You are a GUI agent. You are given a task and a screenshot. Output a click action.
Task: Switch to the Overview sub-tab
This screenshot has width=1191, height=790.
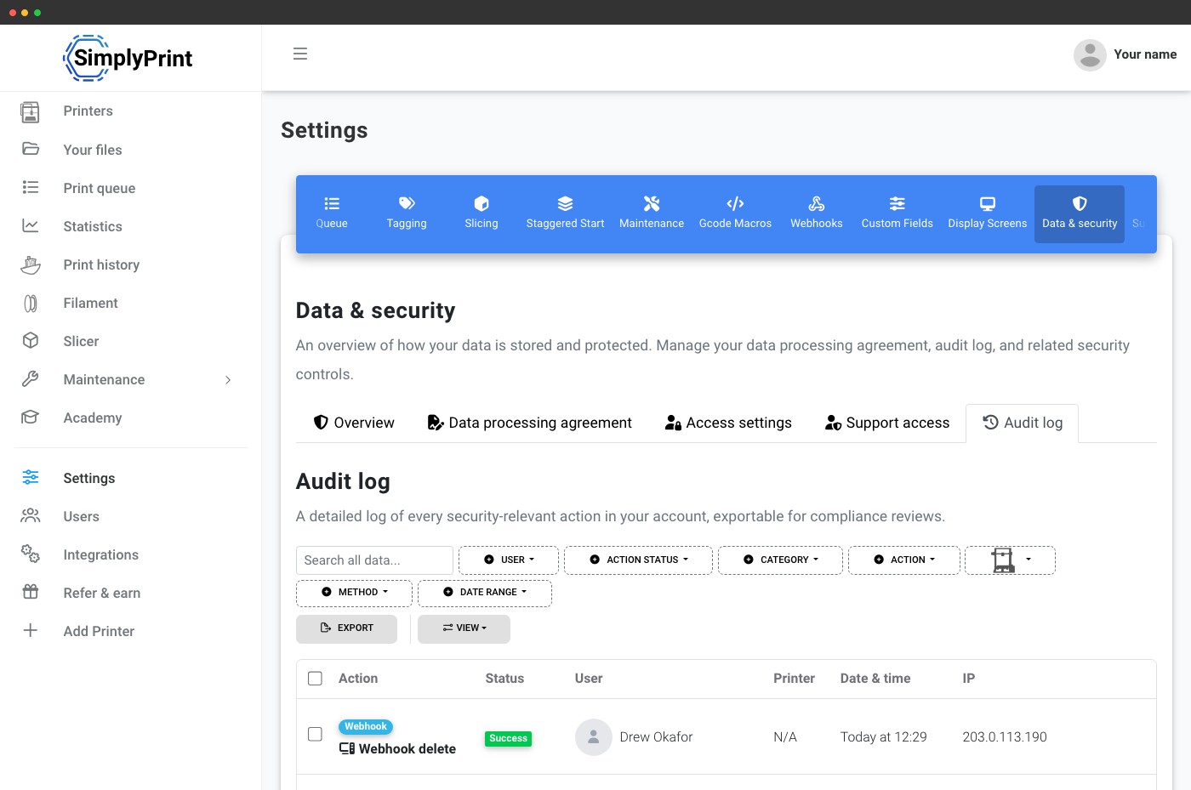click(x=354, y=423)
